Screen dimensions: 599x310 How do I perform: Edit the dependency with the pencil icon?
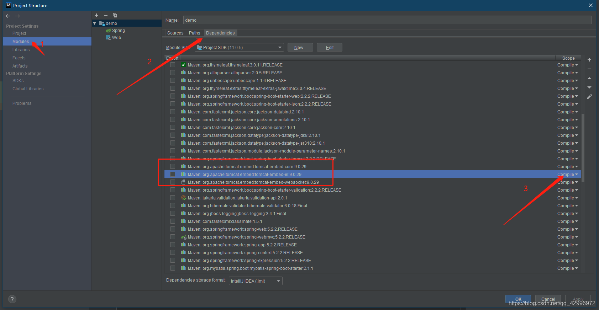(589, 97)
